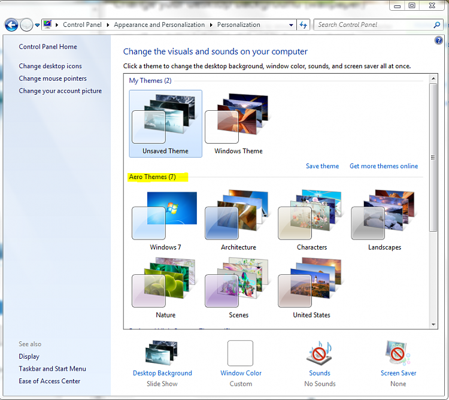The image size is (449, 400).
Task: Open Change mouse pointers
Action: pos(53,78)
